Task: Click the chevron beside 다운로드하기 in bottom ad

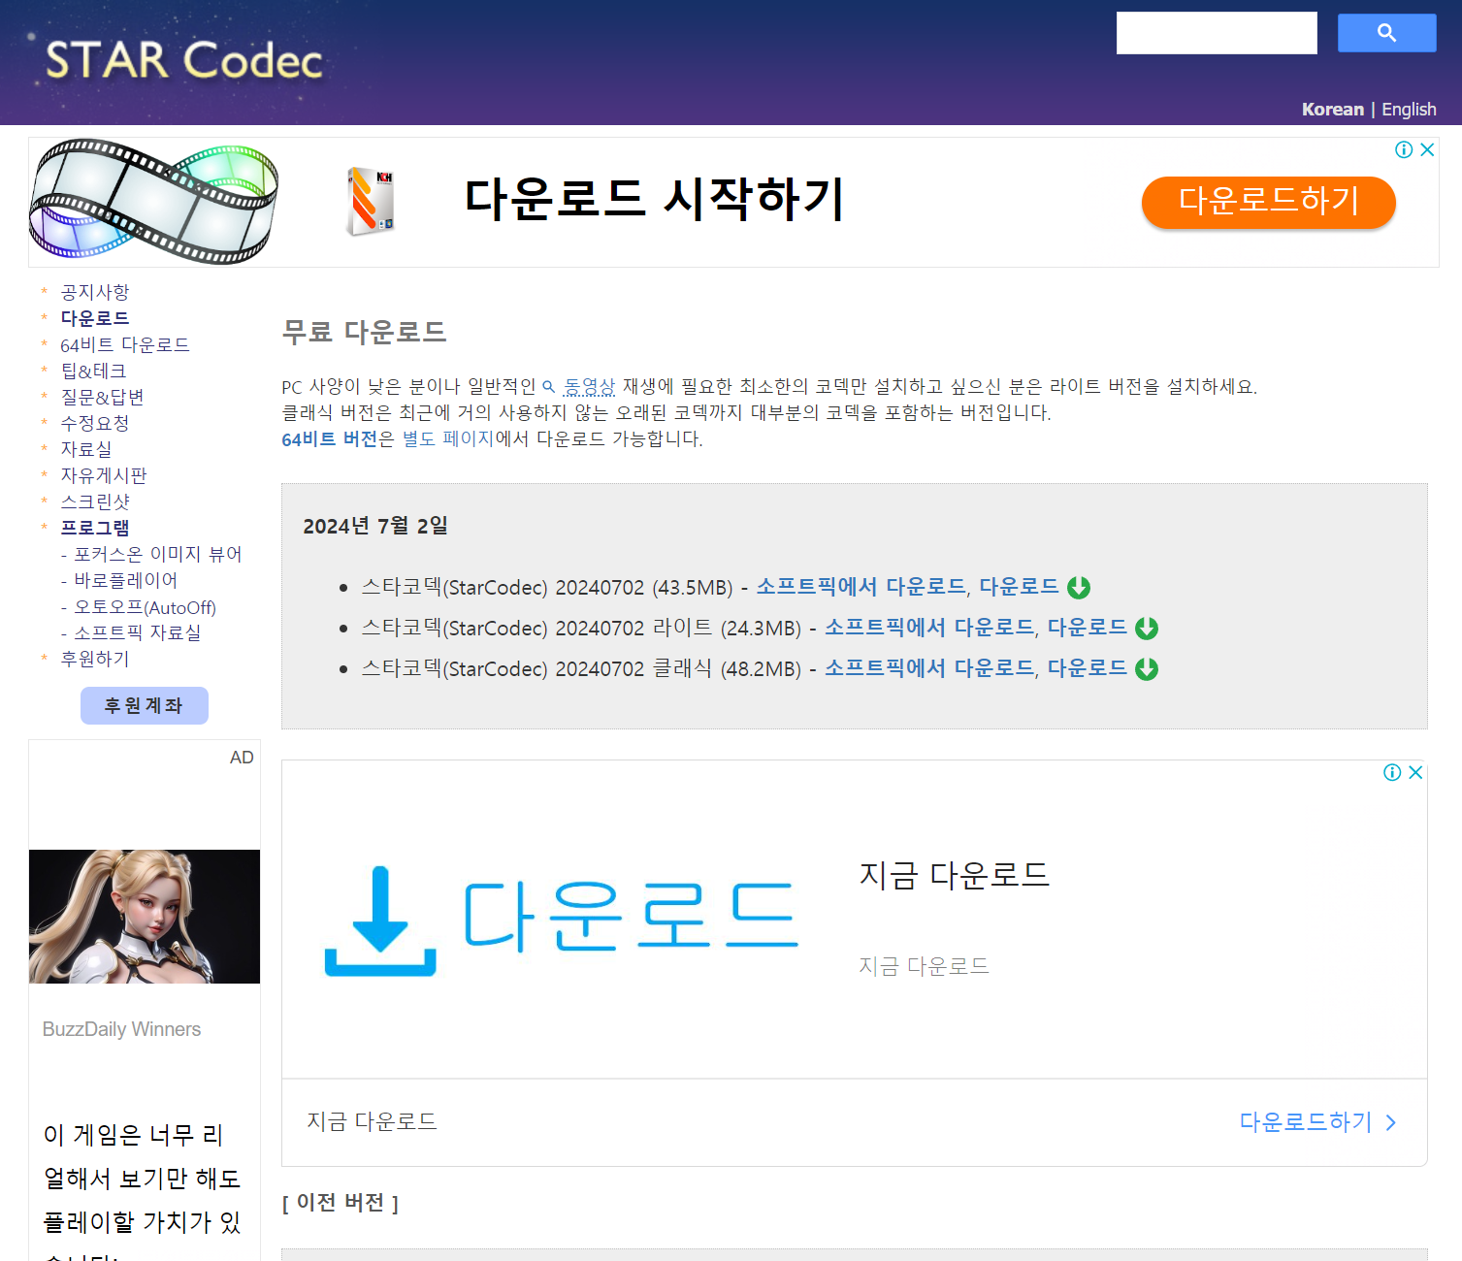Action: point(1391,1122)
